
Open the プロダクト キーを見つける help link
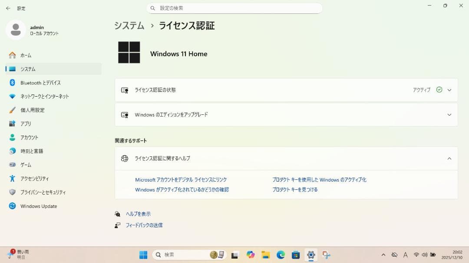[295, 189]
